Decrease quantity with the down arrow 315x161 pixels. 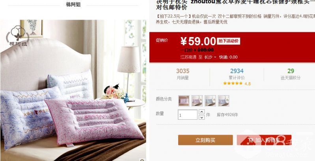[x=201, y=117]
